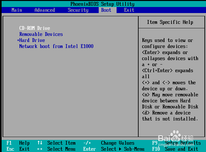Image resolution: width=206 pixels, height=152 pixels.
Task: Open the Main menu tab
Action: click(17, 10)
